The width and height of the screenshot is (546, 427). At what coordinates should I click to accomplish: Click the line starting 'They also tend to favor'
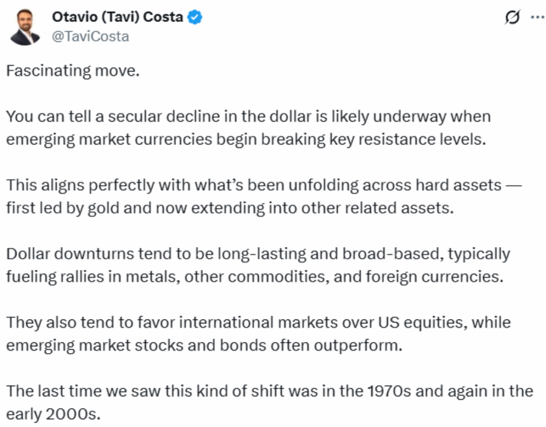[259, 322]
